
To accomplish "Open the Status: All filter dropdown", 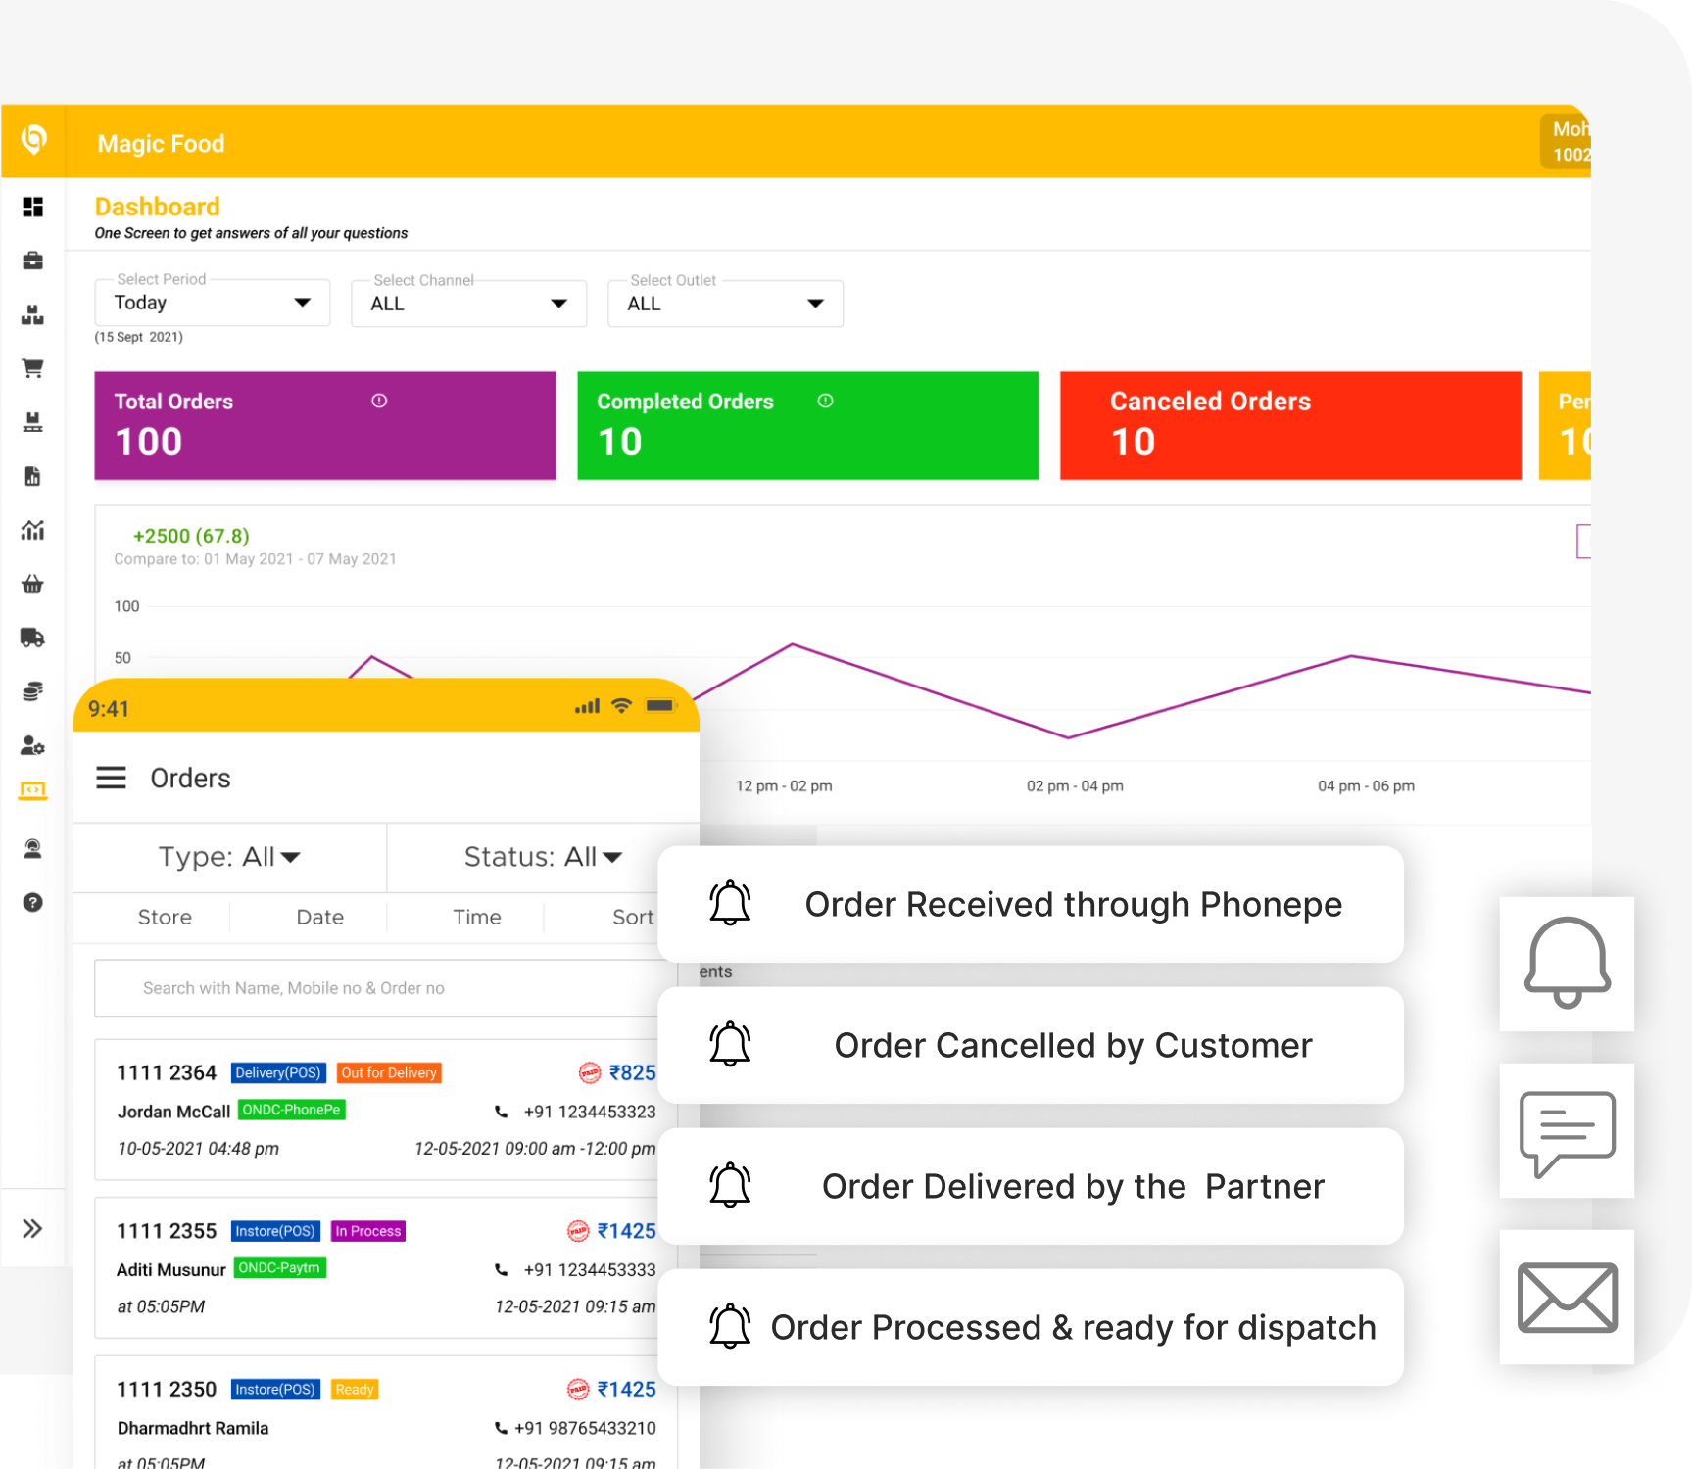I will [542, 857].
